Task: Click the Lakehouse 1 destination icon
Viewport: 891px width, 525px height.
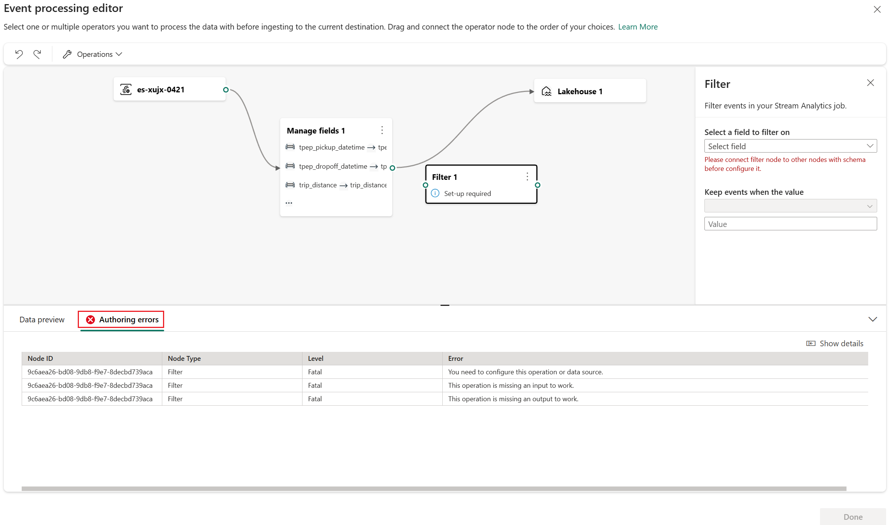Action: click(546, 91)
